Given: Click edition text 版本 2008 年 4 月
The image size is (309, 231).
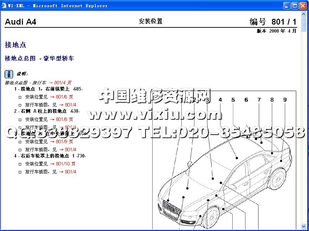Looking at the screenshot, I should 276,31.
